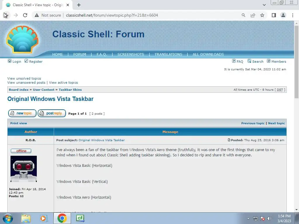Open the Chrome profile avatar
Viewport: 299px width, 224px height.
tap(283, 15)
